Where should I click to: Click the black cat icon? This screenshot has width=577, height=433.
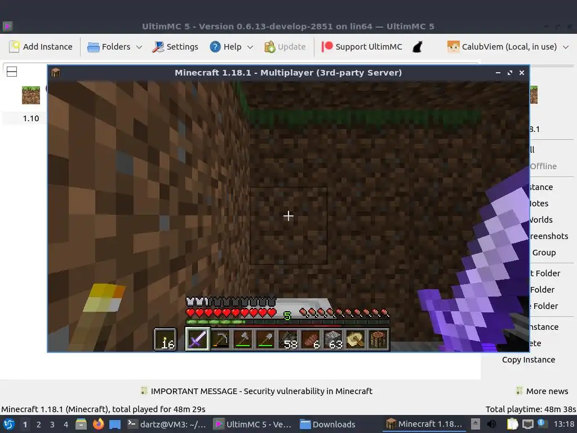coord(418,47)
